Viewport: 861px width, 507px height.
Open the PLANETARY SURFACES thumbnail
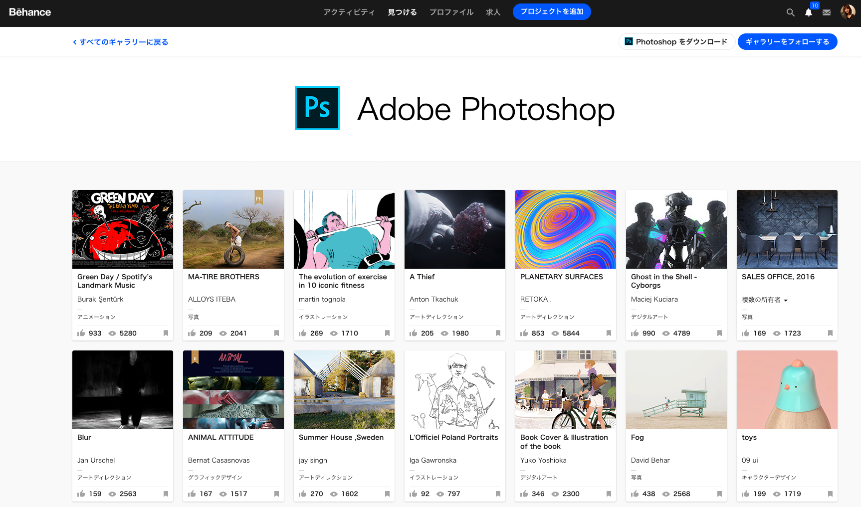click(x=566, y=229)
